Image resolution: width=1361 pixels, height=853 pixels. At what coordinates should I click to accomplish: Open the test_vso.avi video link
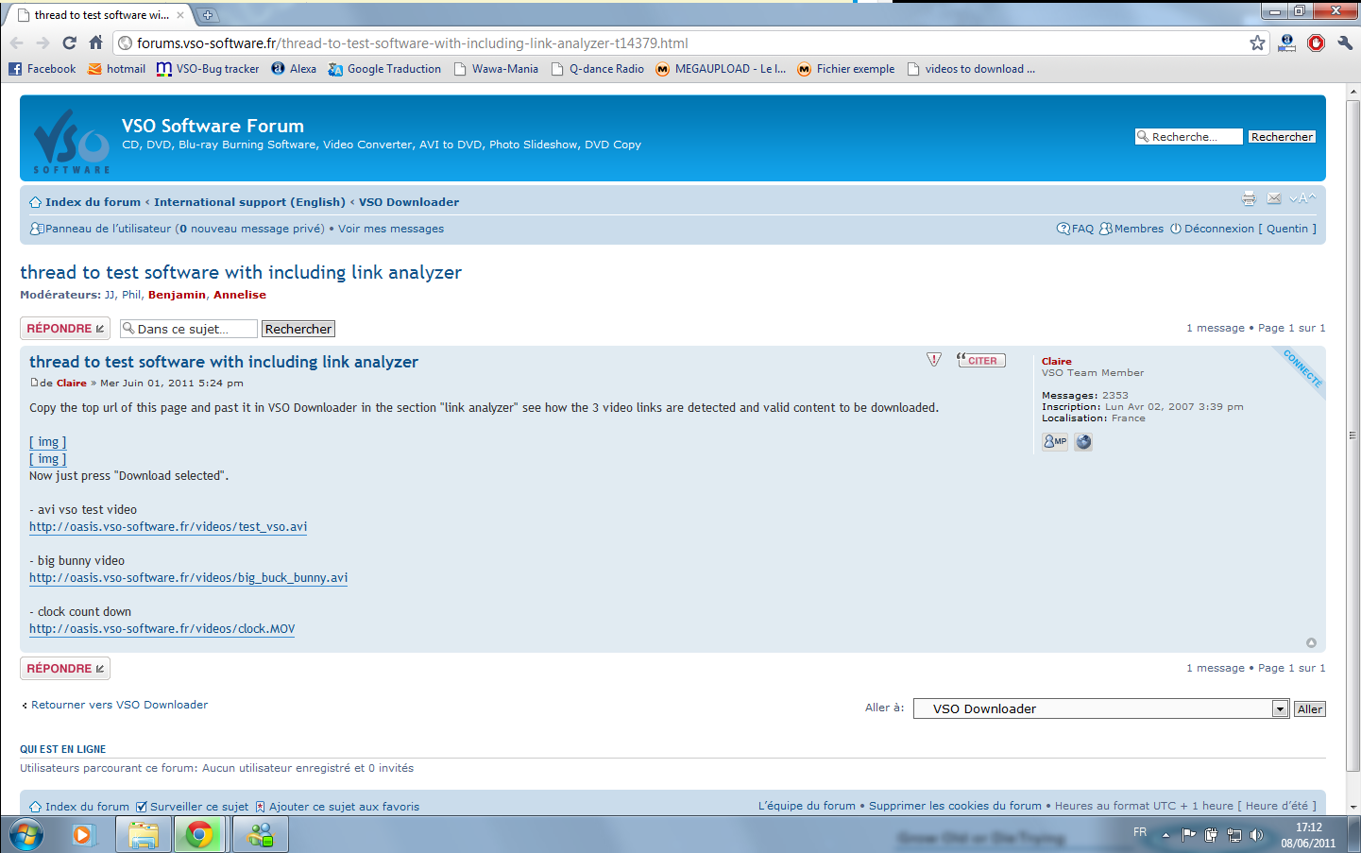[x=168, y=527]
